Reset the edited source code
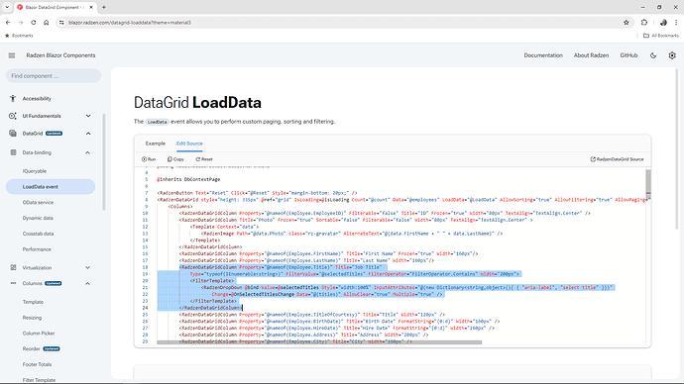 [204, 159]
